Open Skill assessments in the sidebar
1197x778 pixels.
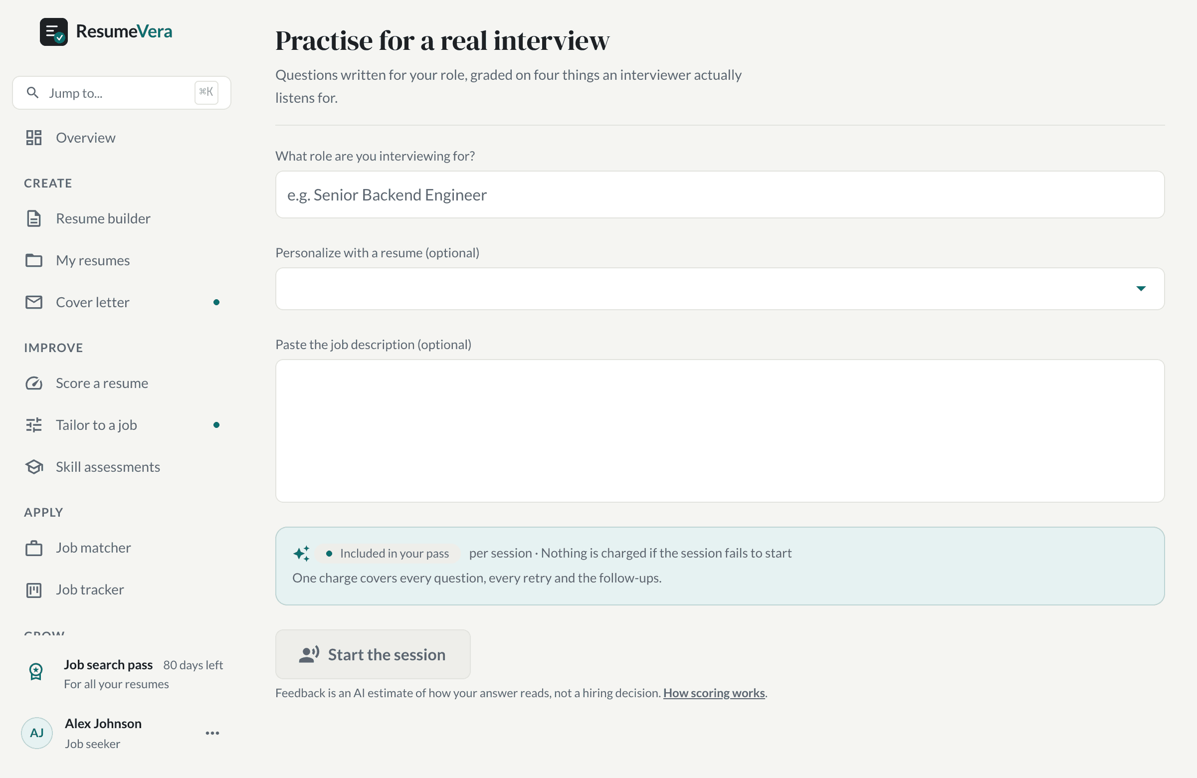pos(122,467)
